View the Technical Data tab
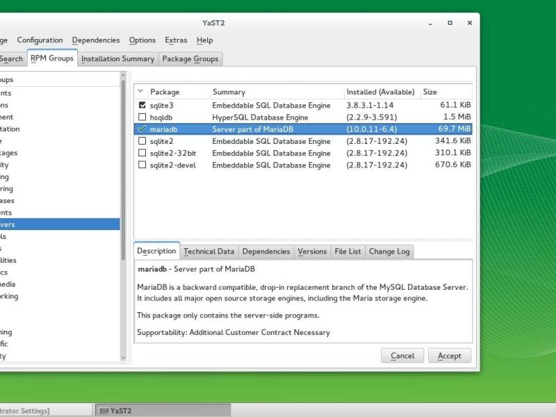This screenshot has width=556, height=417. tap(208, 251)
